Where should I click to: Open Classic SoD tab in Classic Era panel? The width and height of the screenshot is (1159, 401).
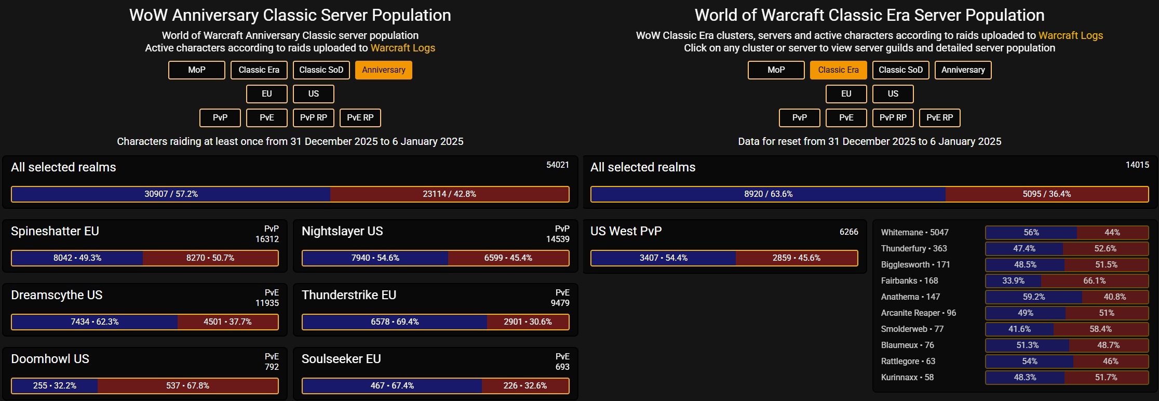(901, 70)
